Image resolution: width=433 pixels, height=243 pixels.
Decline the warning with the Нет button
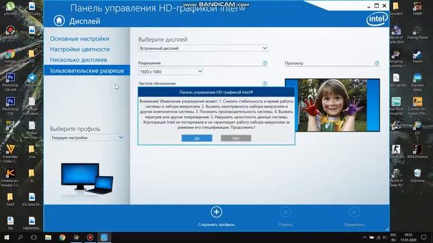click(x=236, y=138)
